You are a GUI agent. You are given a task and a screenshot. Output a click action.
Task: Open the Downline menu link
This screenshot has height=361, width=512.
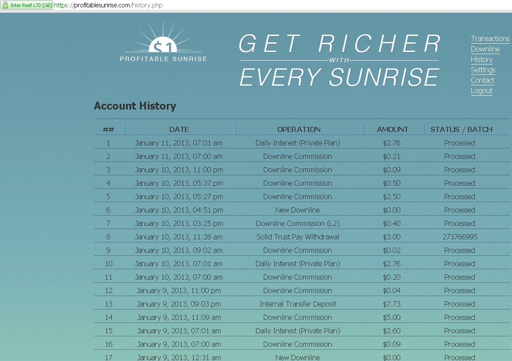pyautogui.click(x=485, y=49)
